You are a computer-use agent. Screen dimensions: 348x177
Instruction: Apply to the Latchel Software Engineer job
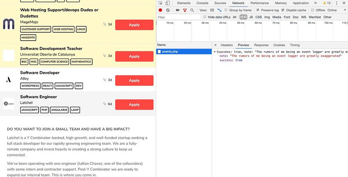[134, 105]
